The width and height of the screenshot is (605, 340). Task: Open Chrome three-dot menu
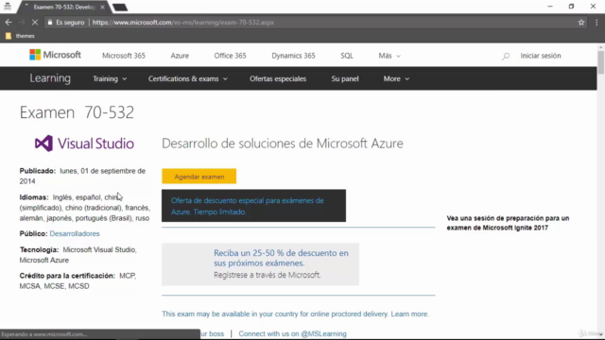coord(596,23)
